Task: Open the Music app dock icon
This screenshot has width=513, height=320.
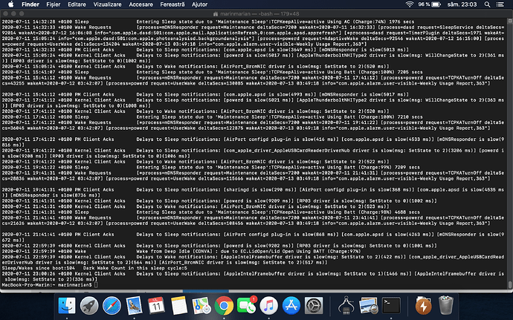Action: 271,304
